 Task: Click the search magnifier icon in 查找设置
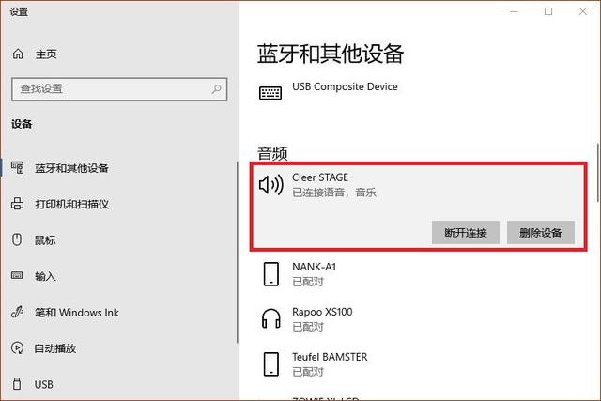click(216, 89)
